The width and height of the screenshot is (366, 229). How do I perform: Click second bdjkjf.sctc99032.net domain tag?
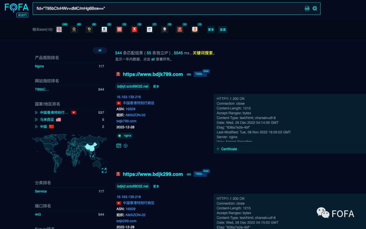133,186
